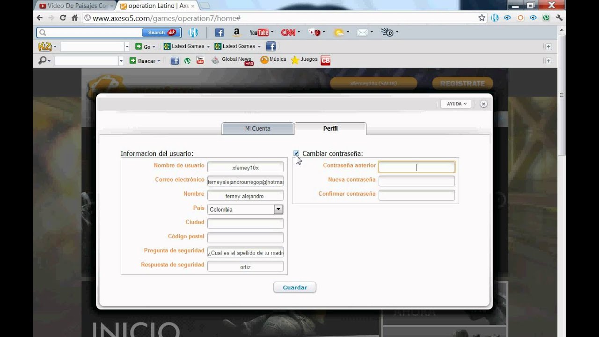This screenshot has height=337, width=599.
Task: Click the email envelope toolbar icon
Action: 362,32
